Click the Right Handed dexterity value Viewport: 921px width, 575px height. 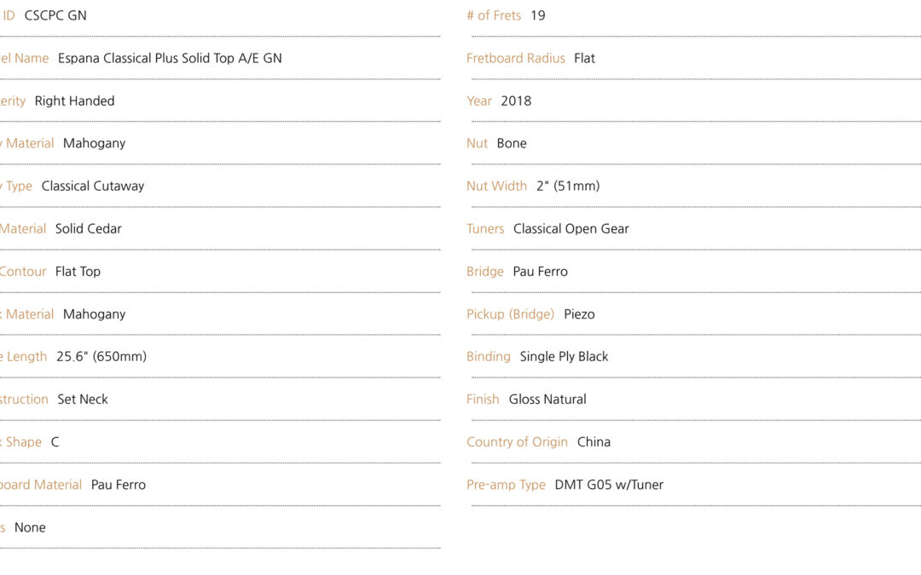[74, 101]
